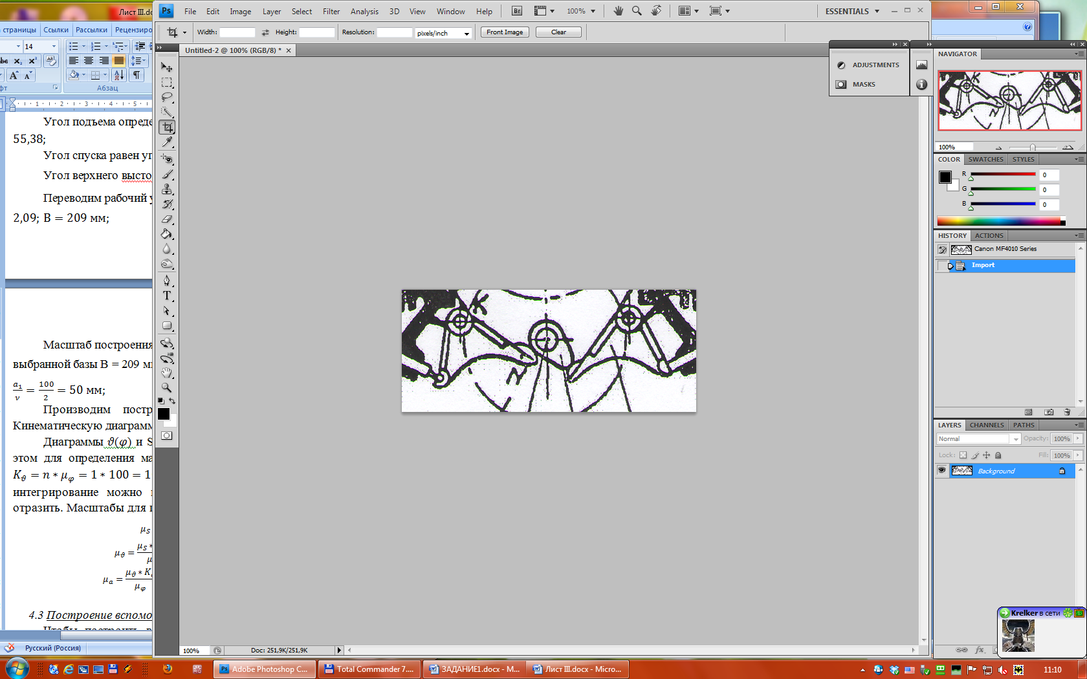The image size is (1087, 679).
Task: Create new snapshot in History panel
Action: [1049, 412]
